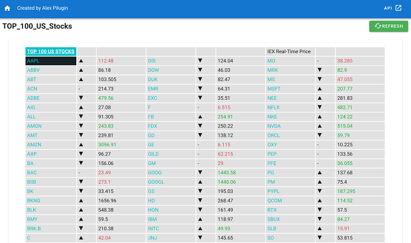The height and width of the screenshot is (243, 411).
Task: Open the SBUX ticker link
Action: 274,219
